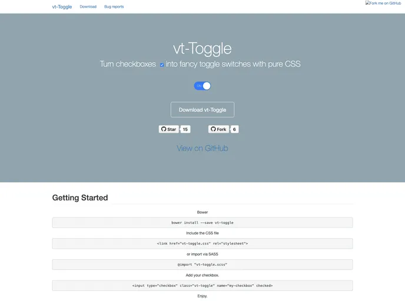The height and width of the screenshot is (301, 405).
Task: Click the Download vt-Toggle button
Action: 203,109
